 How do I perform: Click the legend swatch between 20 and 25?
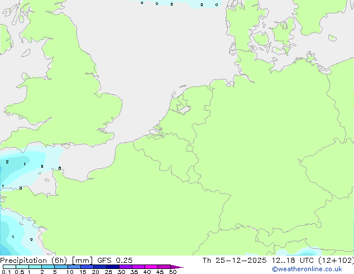(100, 267)
